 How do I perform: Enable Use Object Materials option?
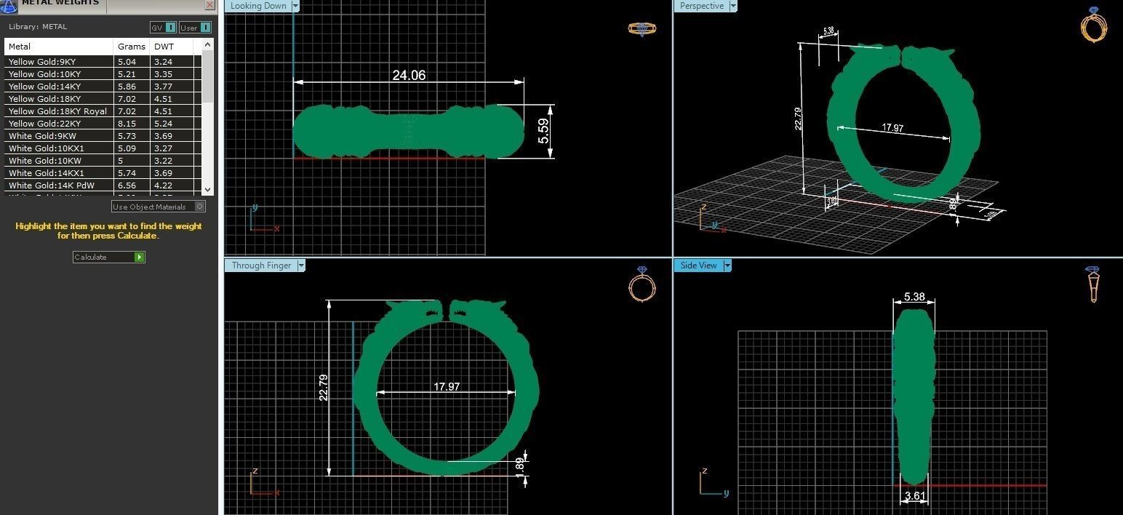coord(159,207)
